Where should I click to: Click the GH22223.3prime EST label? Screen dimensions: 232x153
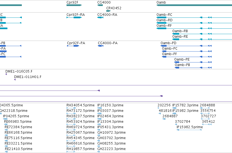click(112, 149)
